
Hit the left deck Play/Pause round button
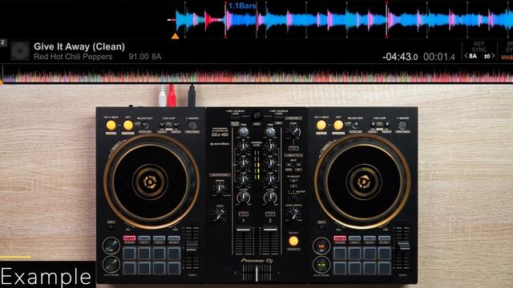coord(111,264)
